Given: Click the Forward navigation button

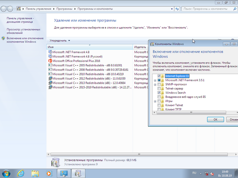Looking at the screenshot, I should click(x=10, y=9).
